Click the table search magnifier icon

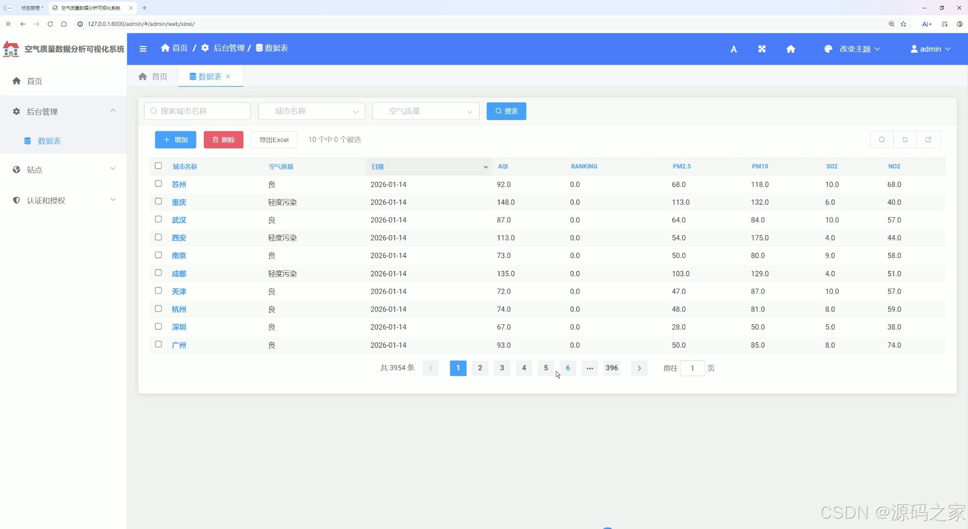point(881,140)
